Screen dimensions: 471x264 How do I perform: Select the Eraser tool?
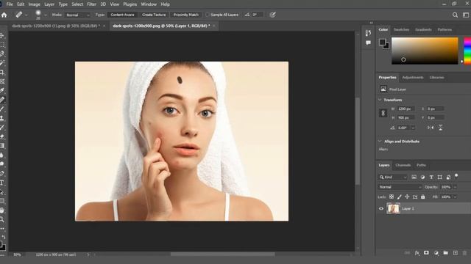click(x=2, y=136)
